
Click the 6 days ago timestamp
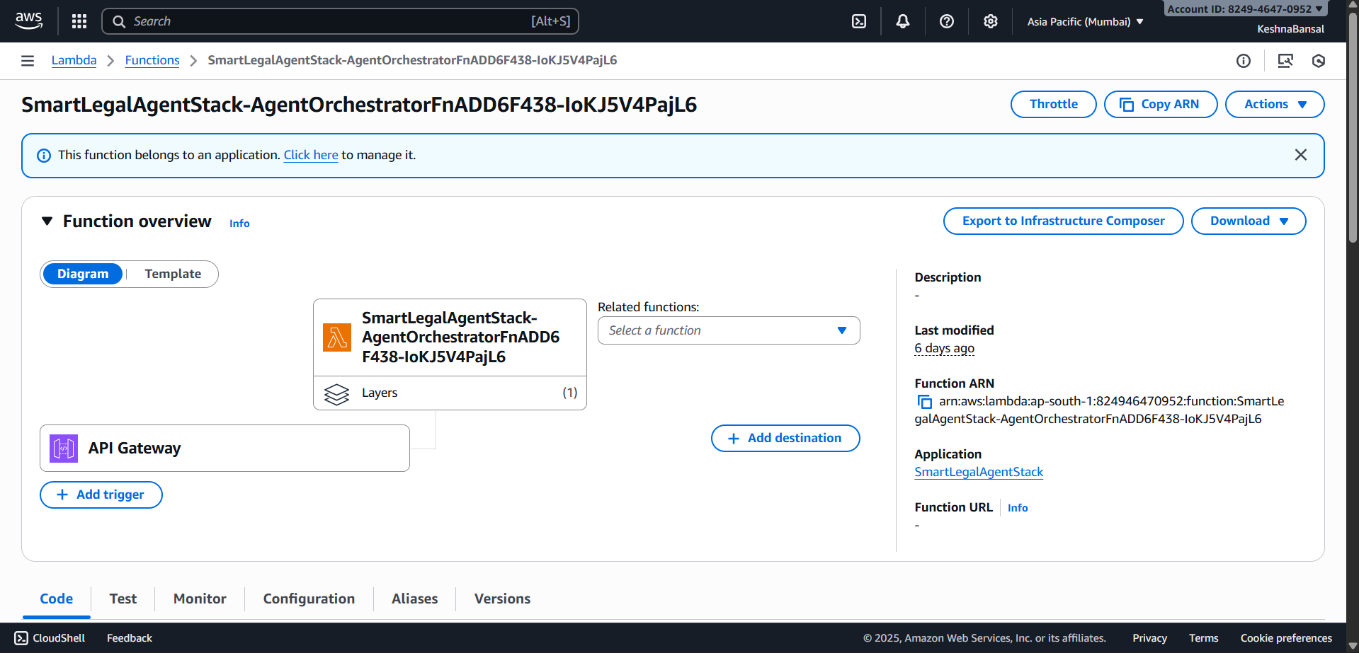tap(944, 348)
